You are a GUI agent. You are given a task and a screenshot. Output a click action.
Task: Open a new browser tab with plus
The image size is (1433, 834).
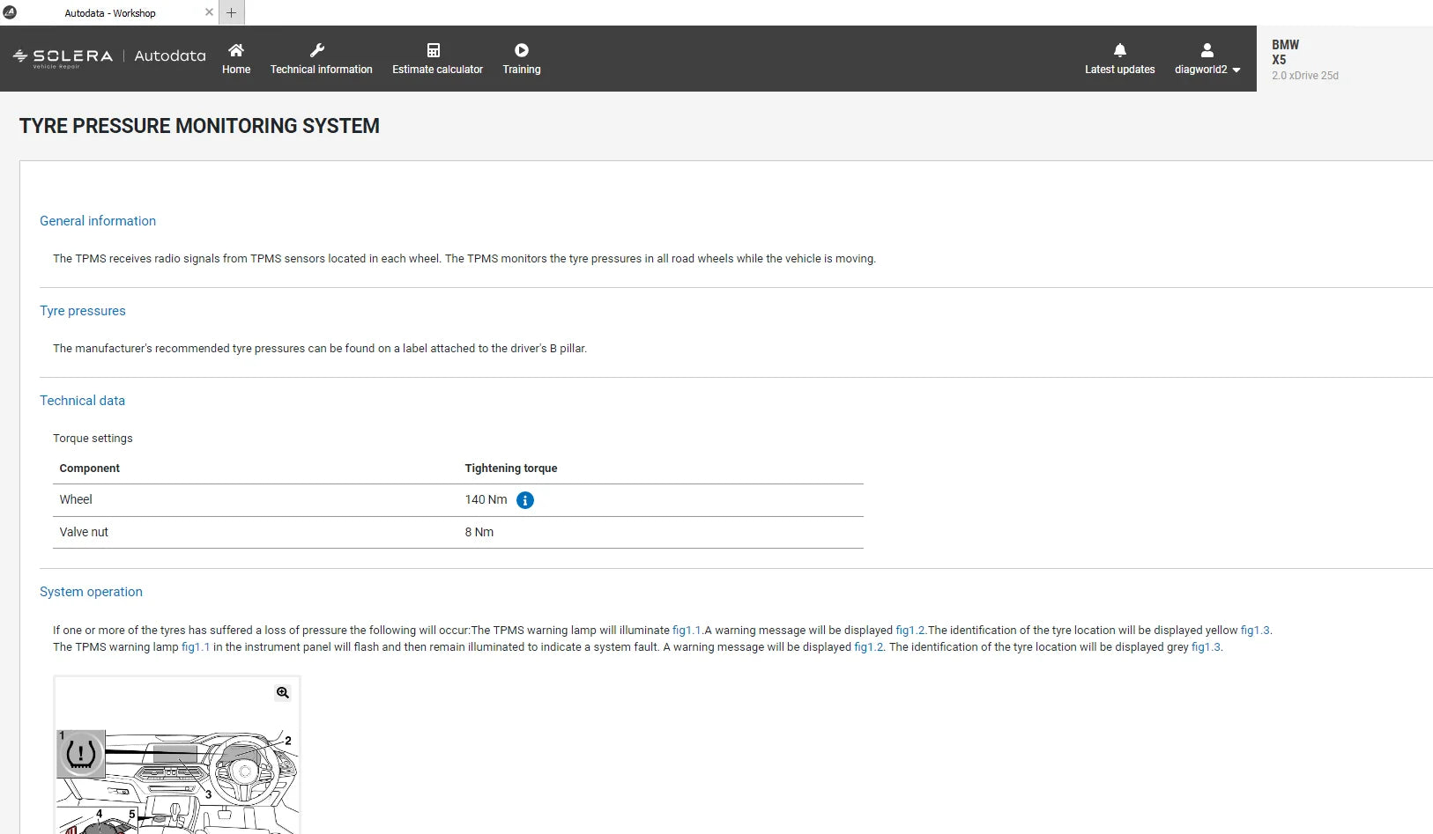[x=231, y=12]
